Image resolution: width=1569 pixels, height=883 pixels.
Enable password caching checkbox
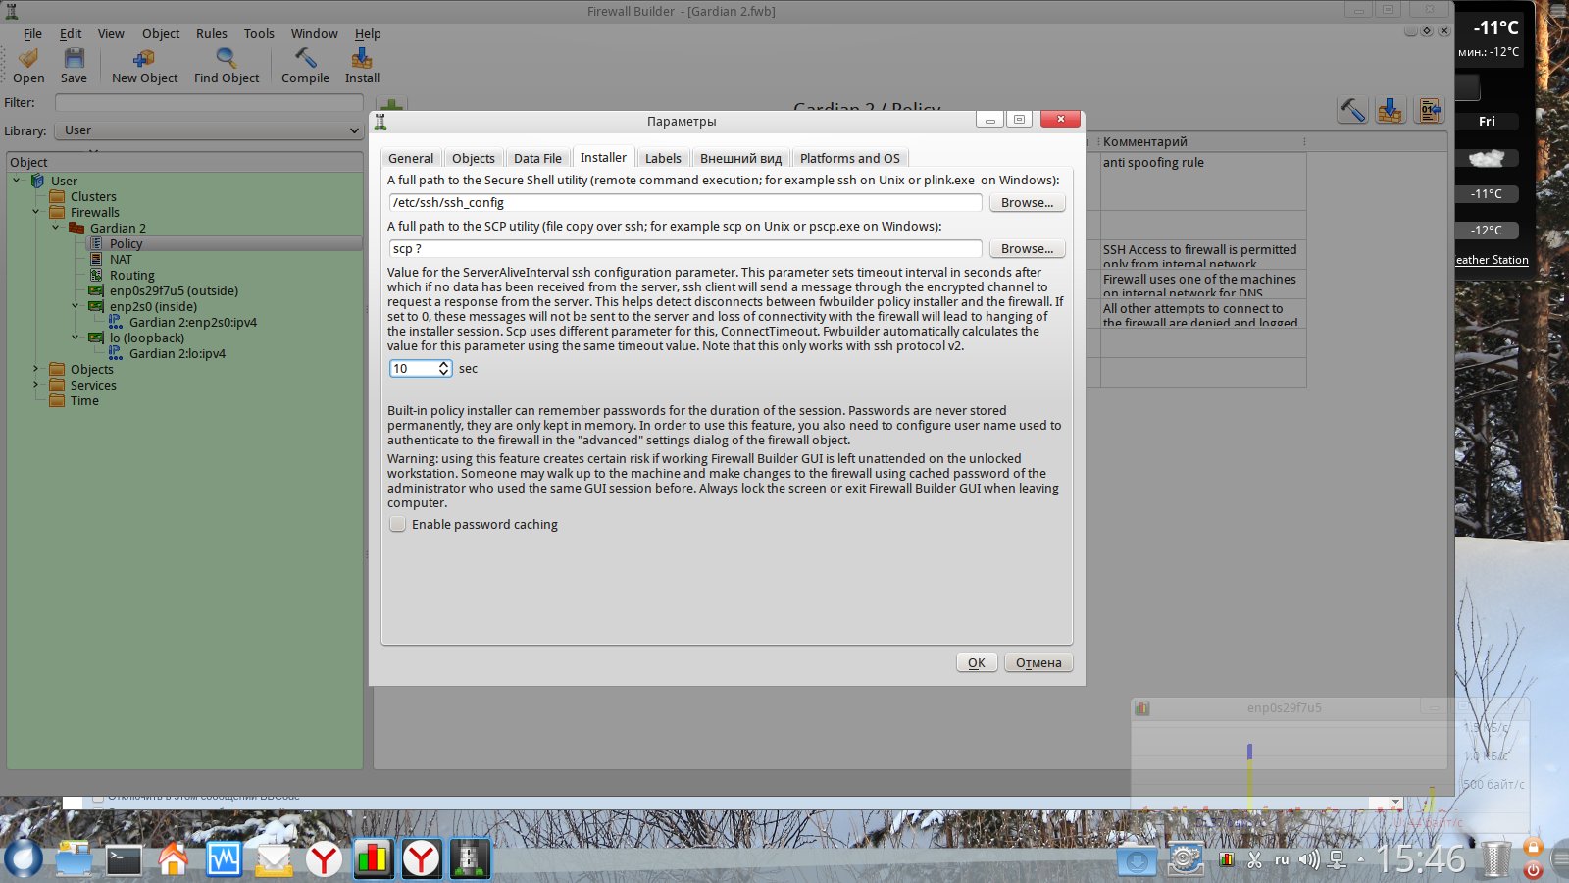click(x=397, y=524)
